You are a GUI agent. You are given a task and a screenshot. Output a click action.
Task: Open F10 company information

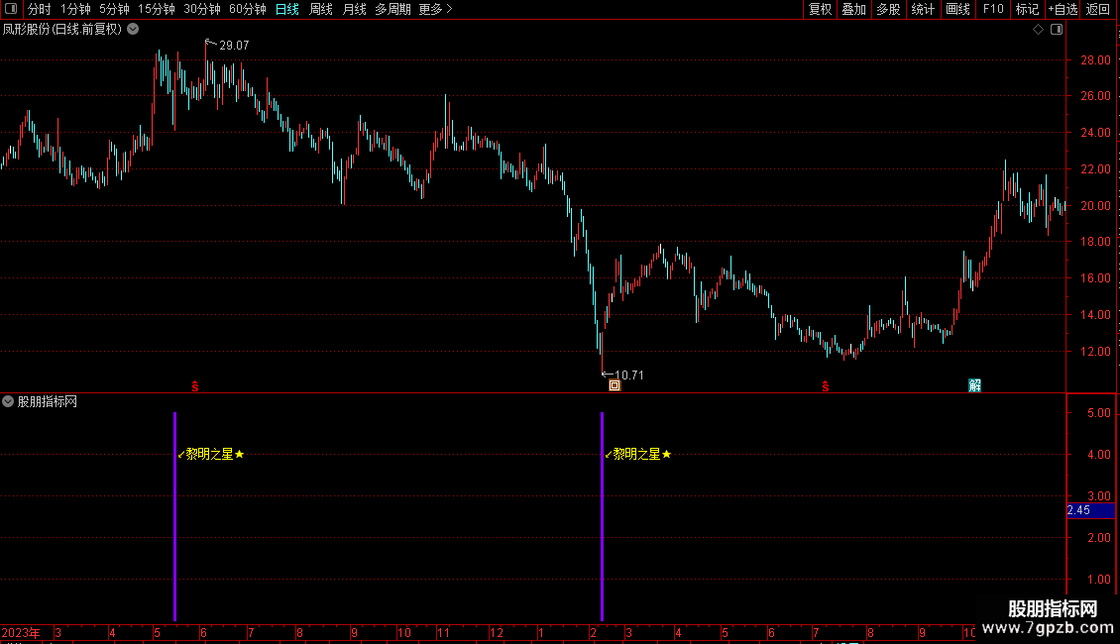click(993, 9)
